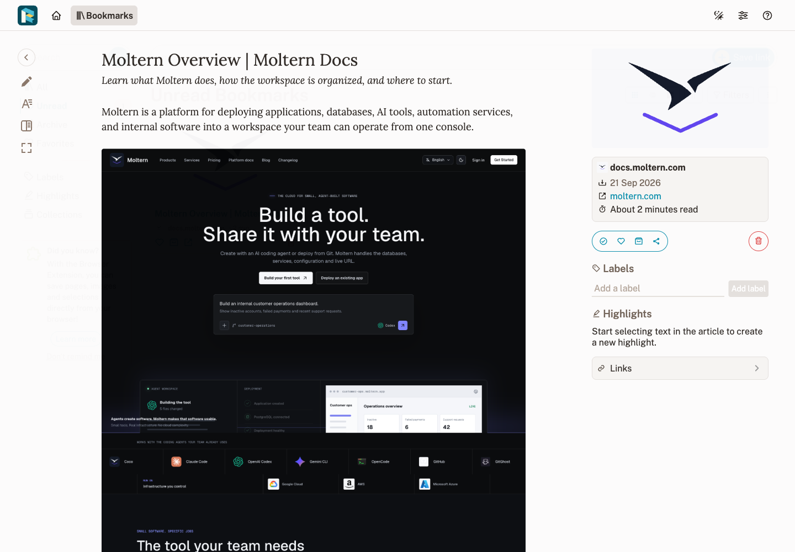Toggle the theme appearance icon
795x552 pixels.
point(719,15)
